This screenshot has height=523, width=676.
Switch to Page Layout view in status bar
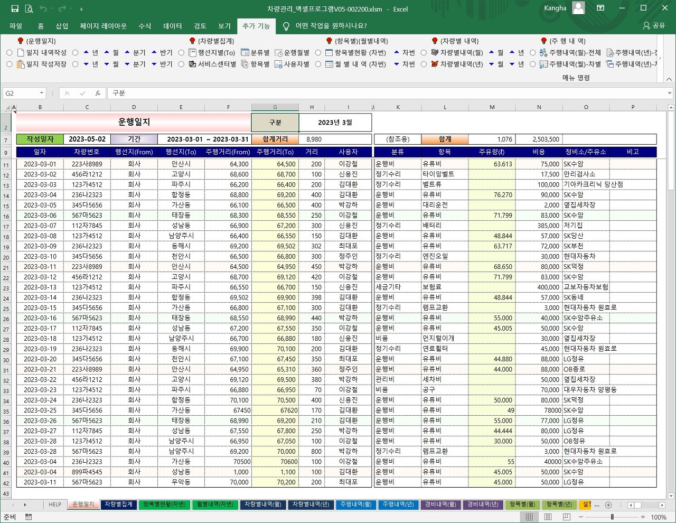(548, 517)
